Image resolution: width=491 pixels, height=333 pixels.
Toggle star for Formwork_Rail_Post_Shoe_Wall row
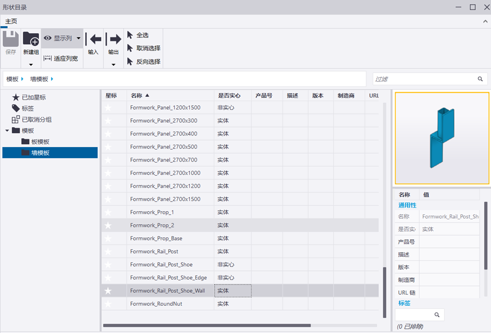coord(108,291)
